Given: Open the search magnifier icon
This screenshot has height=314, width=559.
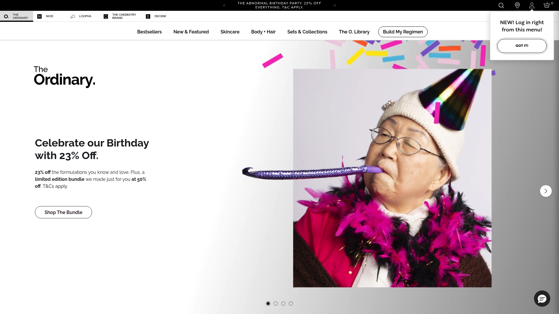Looking at the screenshot, I should click(501, 6).
